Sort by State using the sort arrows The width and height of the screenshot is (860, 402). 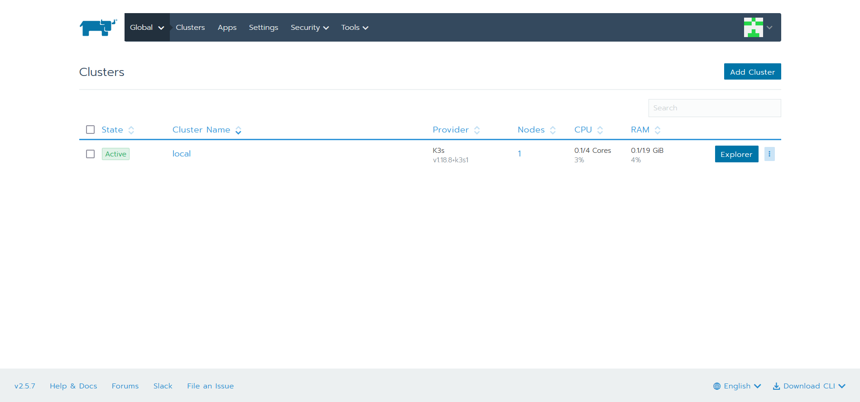tap(131, 130)
